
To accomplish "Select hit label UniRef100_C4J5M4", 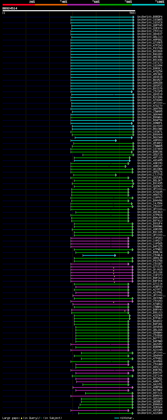I will (x=150, y=203).
